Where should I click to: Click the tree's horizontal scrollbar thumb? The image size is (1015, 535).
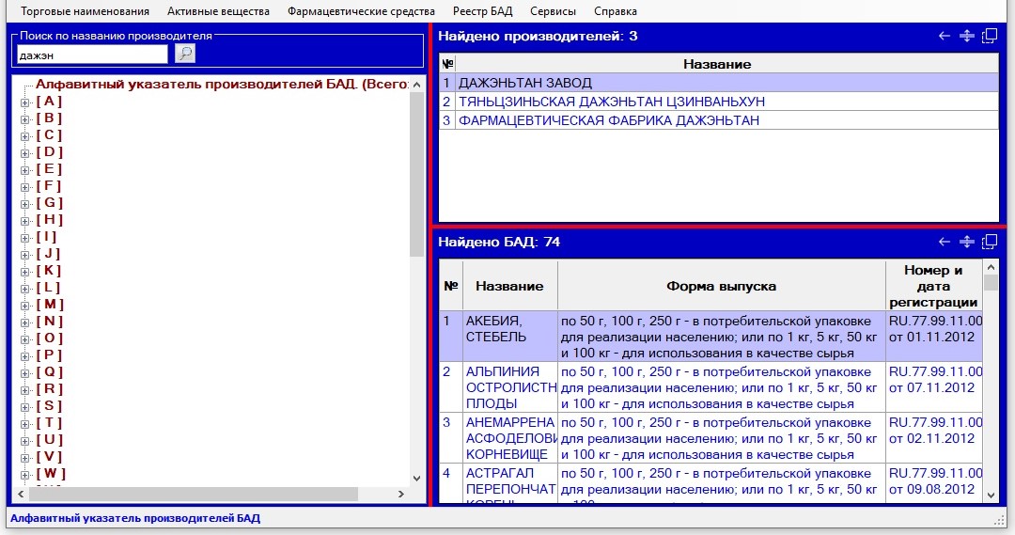(x=193, y=494)
